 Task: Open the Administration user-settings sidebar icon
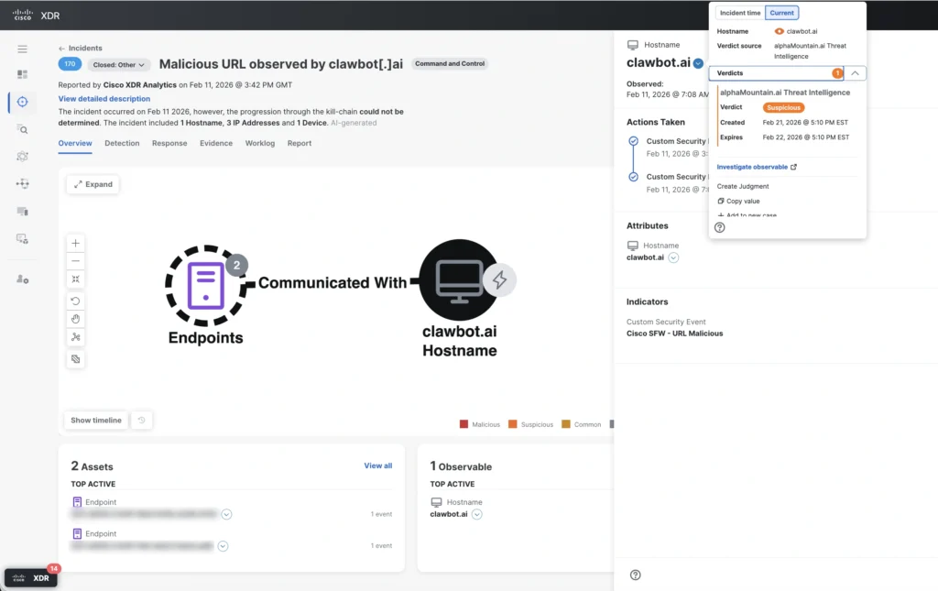(x=22, y=279)
